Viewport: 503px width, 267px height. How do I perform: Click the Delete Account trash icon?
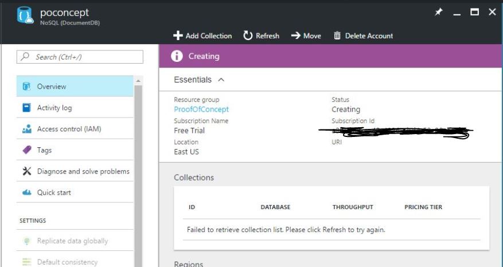point(337,36)
